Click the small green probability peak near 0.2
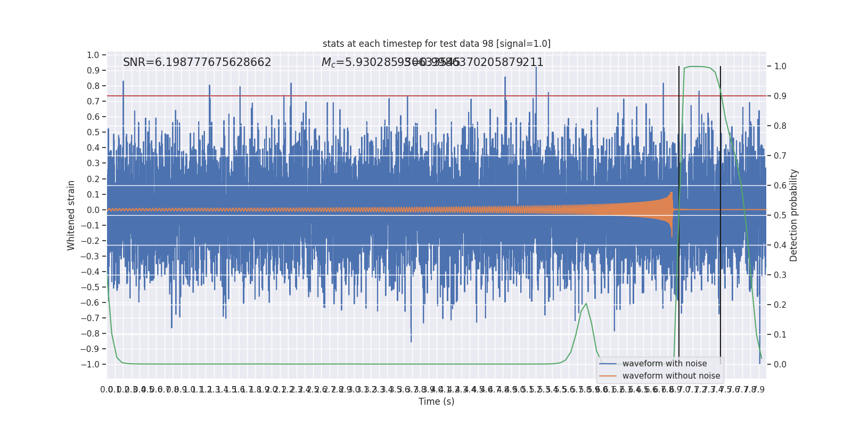 (586, 304)
